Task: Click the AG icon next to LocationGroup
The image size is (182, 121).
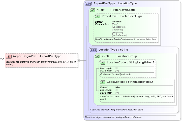Action: pos(98,57)
